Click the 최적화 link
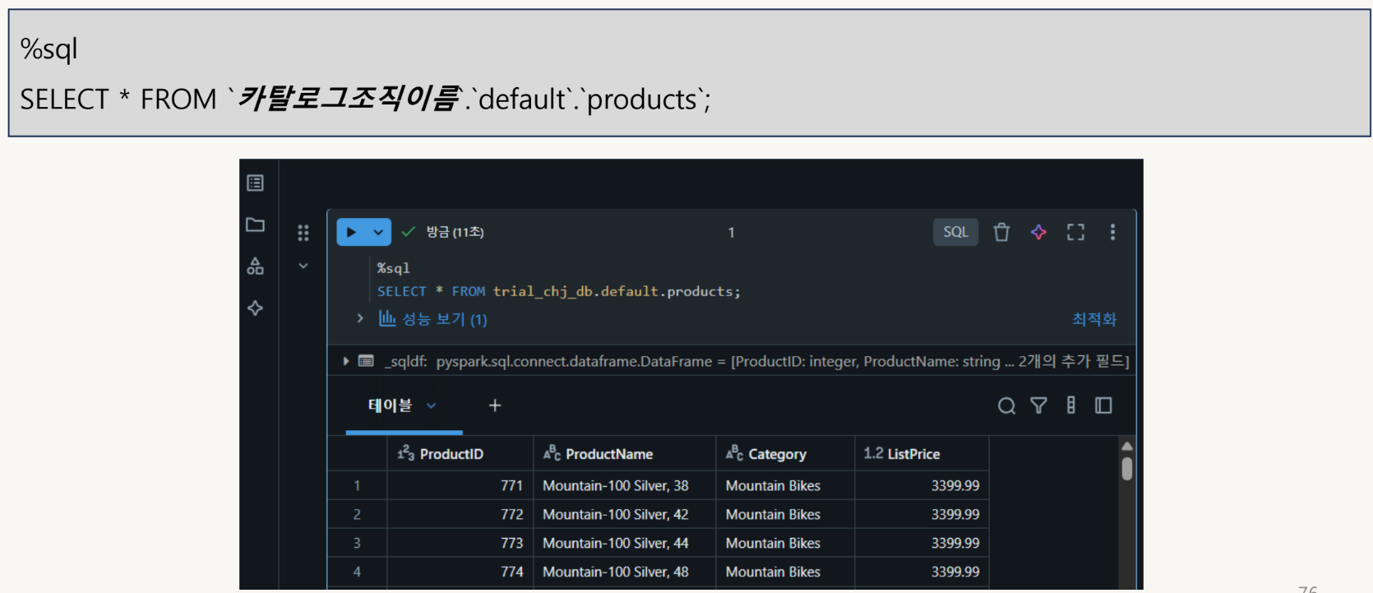 pyautogui.click(x=1093, y=319)
